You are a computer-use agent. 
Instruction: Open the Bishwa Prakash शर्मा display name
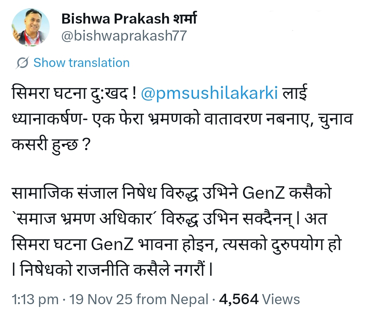[129, 19]
